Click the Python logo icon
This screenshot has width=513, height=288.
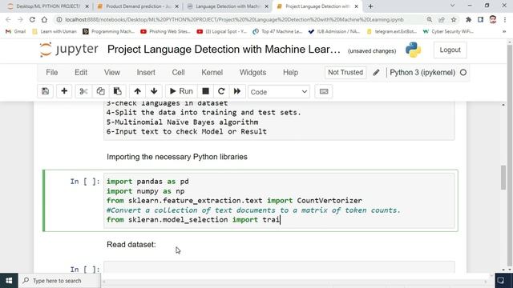coord(414,50)
